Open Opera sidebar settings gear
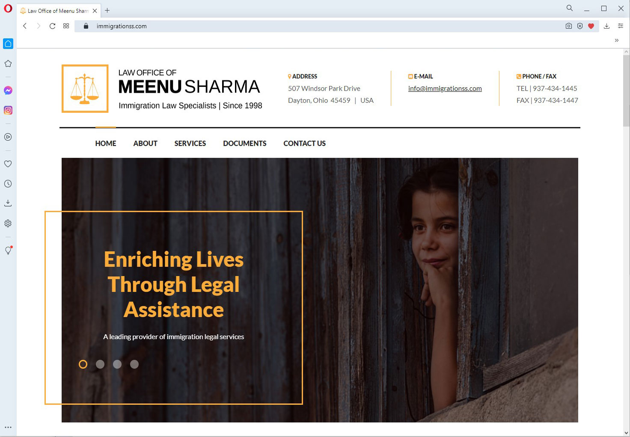Screen dimensions: 630x437 click(x=8, y=223)
